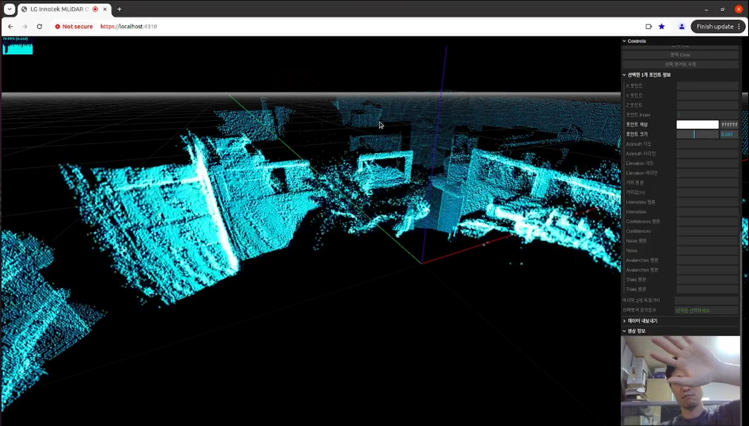The image size is (749, 426).
Task: Click the Z 포인트 value field
Action: click(707, 105)
